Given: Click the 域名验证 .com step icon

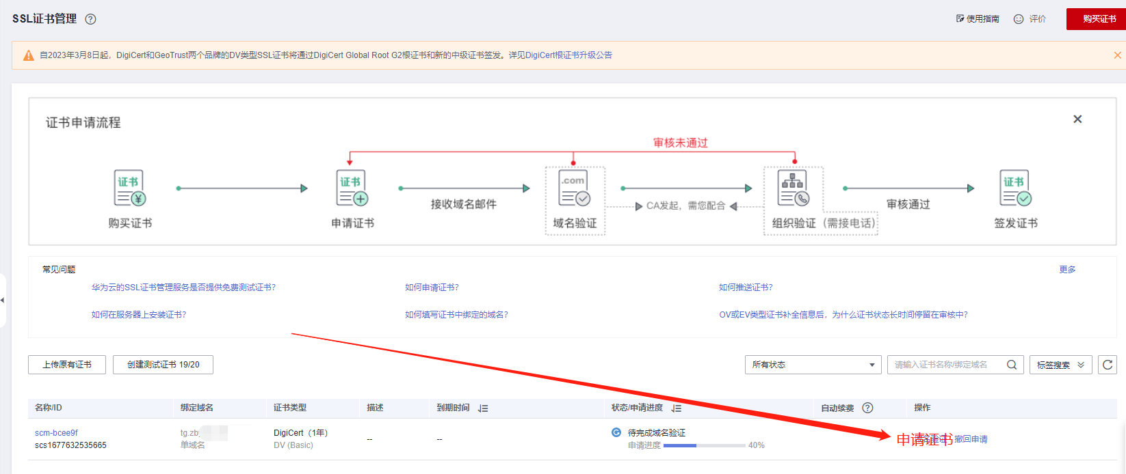Looking at the screenshot, I should [575, 188].
